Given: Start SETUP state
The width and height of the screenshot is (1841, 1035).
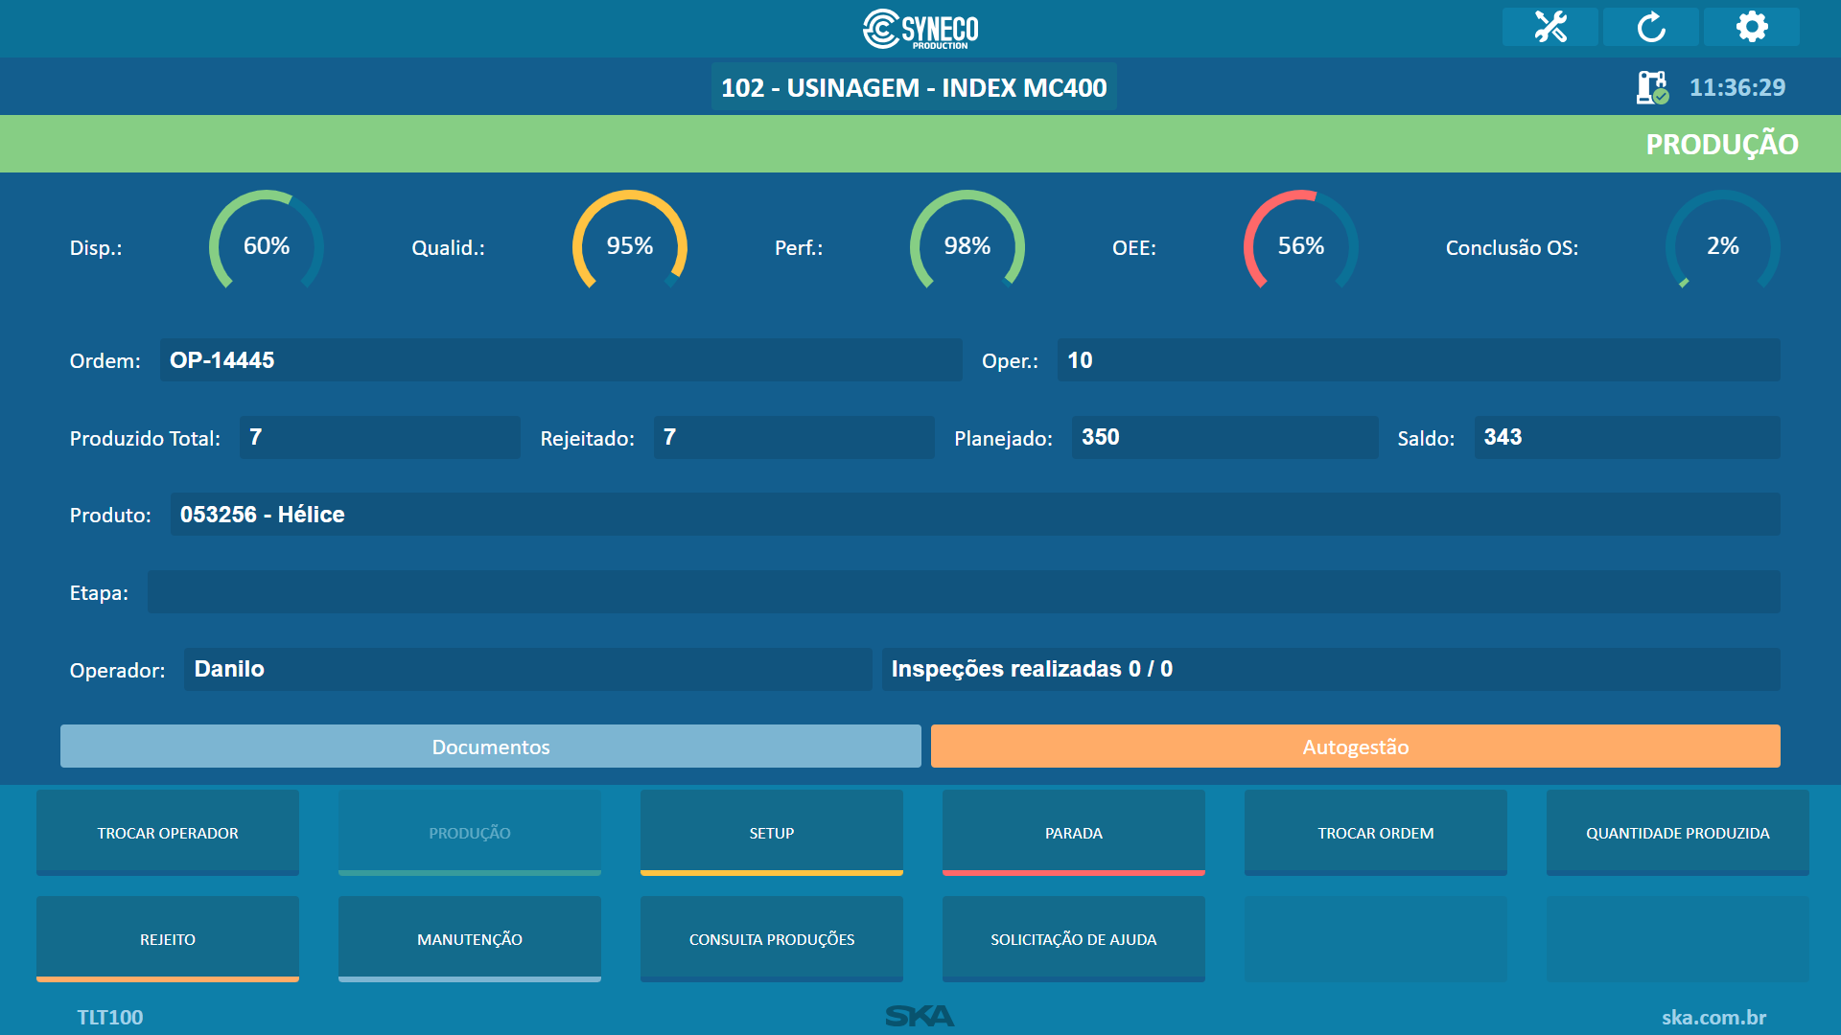Looking at the screenshot, I should (772, 833).
